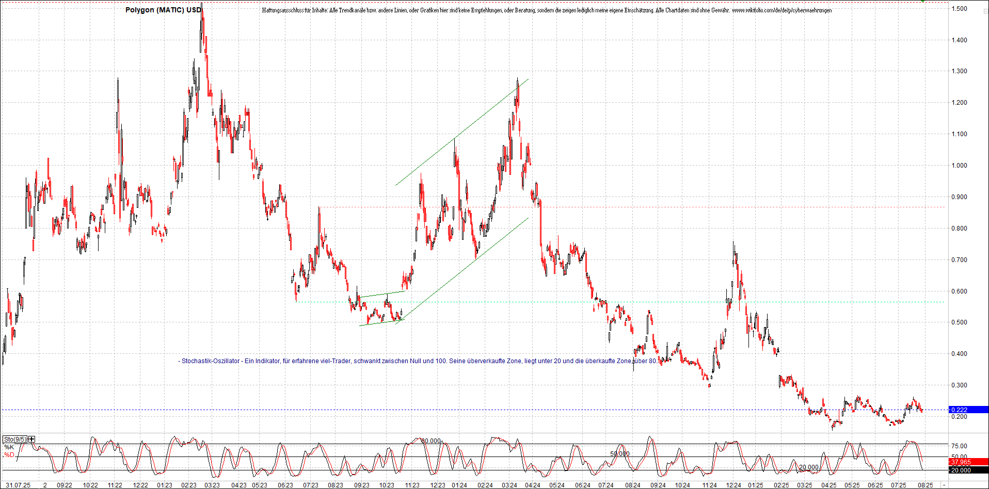Screen dimensions: 989x489
Task: Click the red 37.965 stochastic value marker
Action: pos(961,462)
